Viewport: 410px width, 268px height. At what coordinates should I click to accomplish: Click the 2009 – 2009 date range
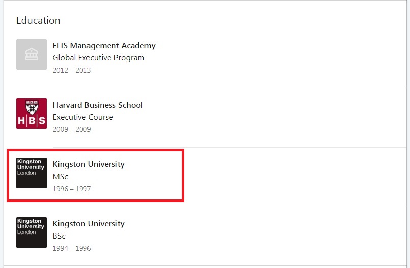click(72, 129)
